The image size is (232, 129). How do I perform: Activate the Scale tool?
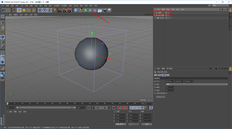coord(24,10)
